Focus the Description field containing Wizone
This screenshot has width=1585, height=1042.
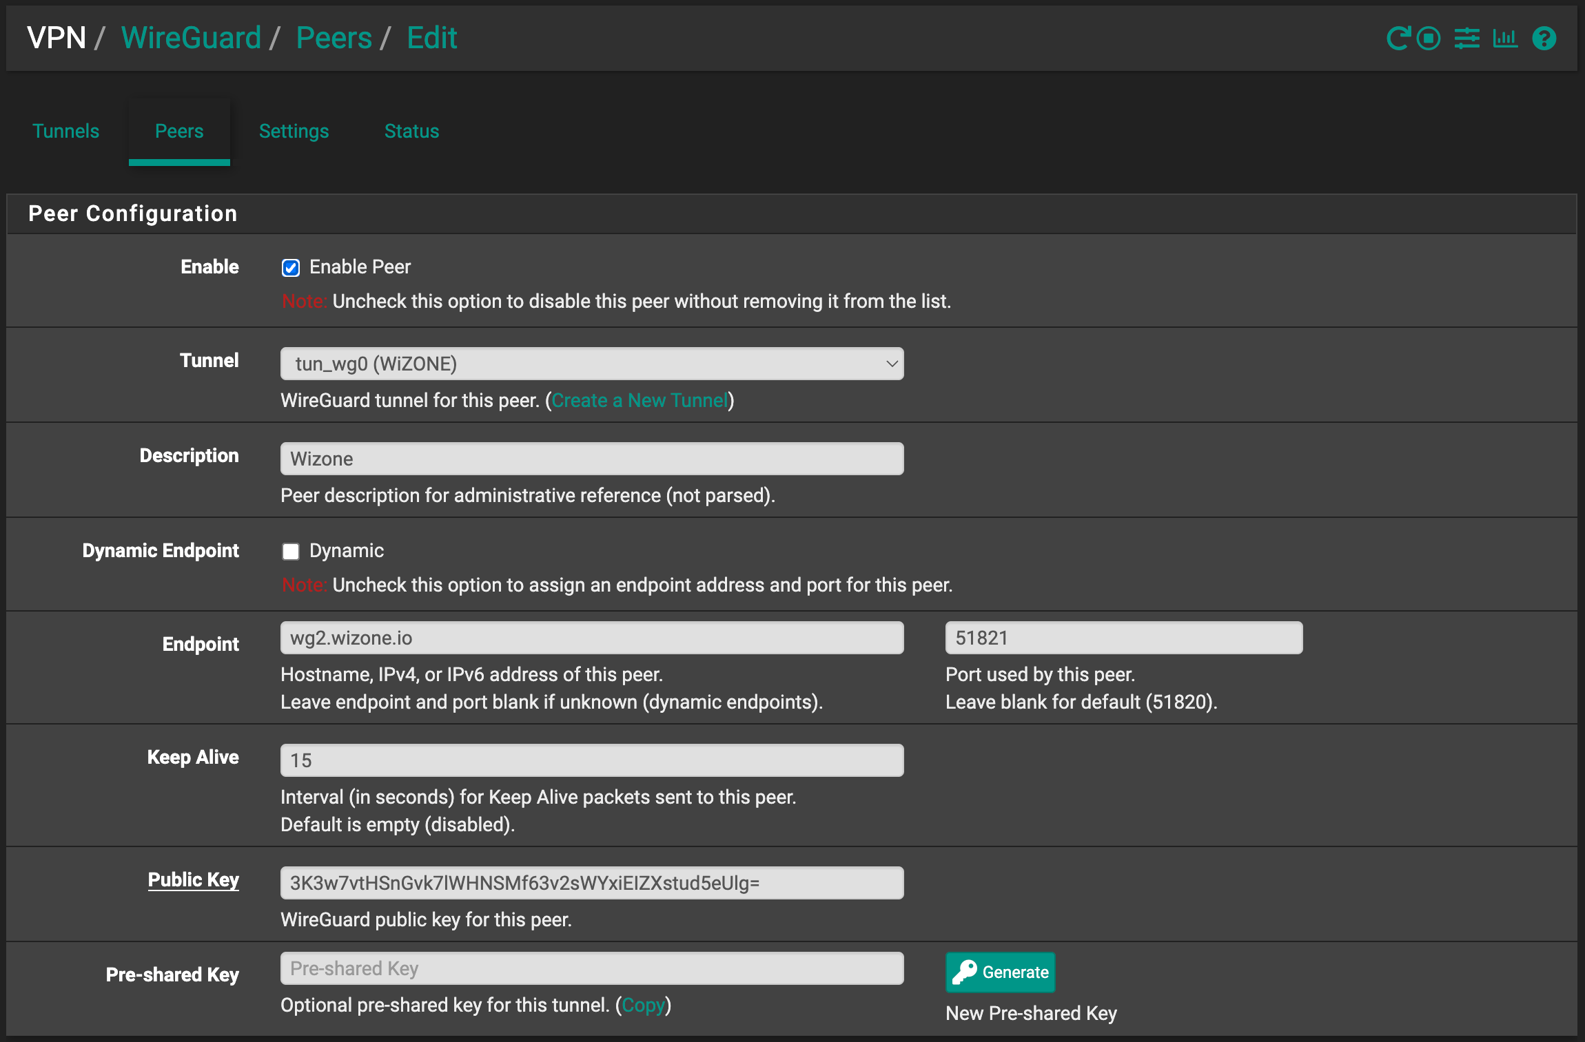592,459
